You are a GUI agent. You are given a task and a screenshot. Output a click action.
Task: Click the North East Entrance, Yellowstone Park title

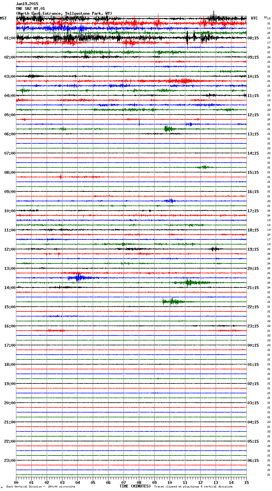64,13
